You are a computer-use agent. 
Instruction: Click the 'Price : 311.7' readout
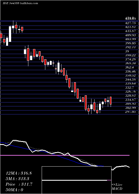click(19, 184)
